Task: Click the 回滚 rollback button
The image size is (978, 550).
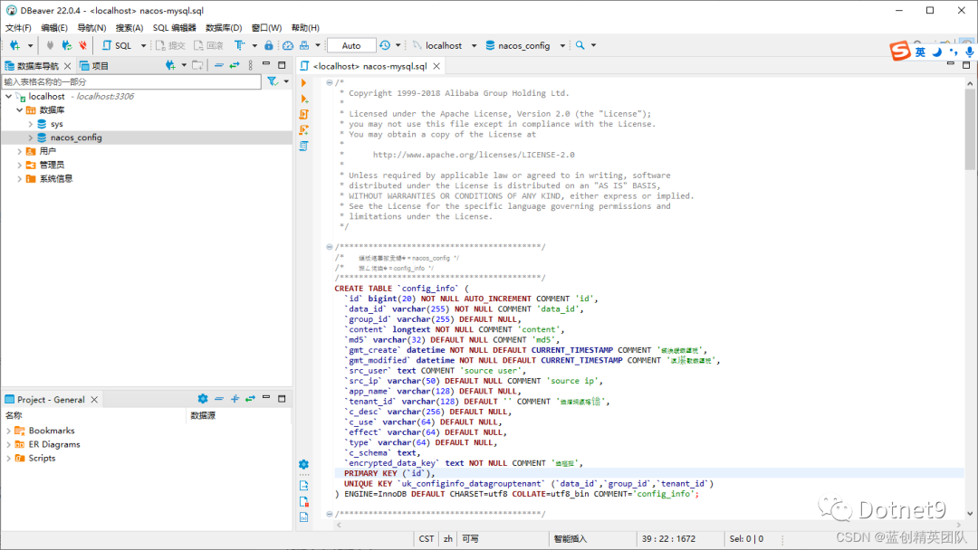Action: click(x=208, y=45)
